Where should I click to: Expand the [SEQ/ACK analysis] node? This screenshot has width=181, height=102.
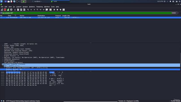coord(3,59)
